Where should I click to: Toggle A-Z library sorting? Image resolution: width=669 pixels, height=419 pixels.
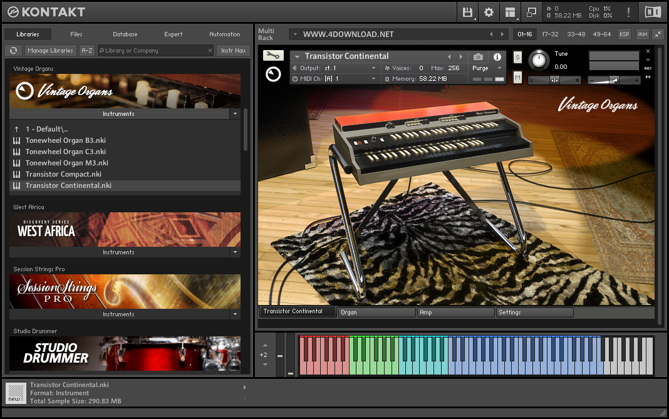(x=87, y=50)
